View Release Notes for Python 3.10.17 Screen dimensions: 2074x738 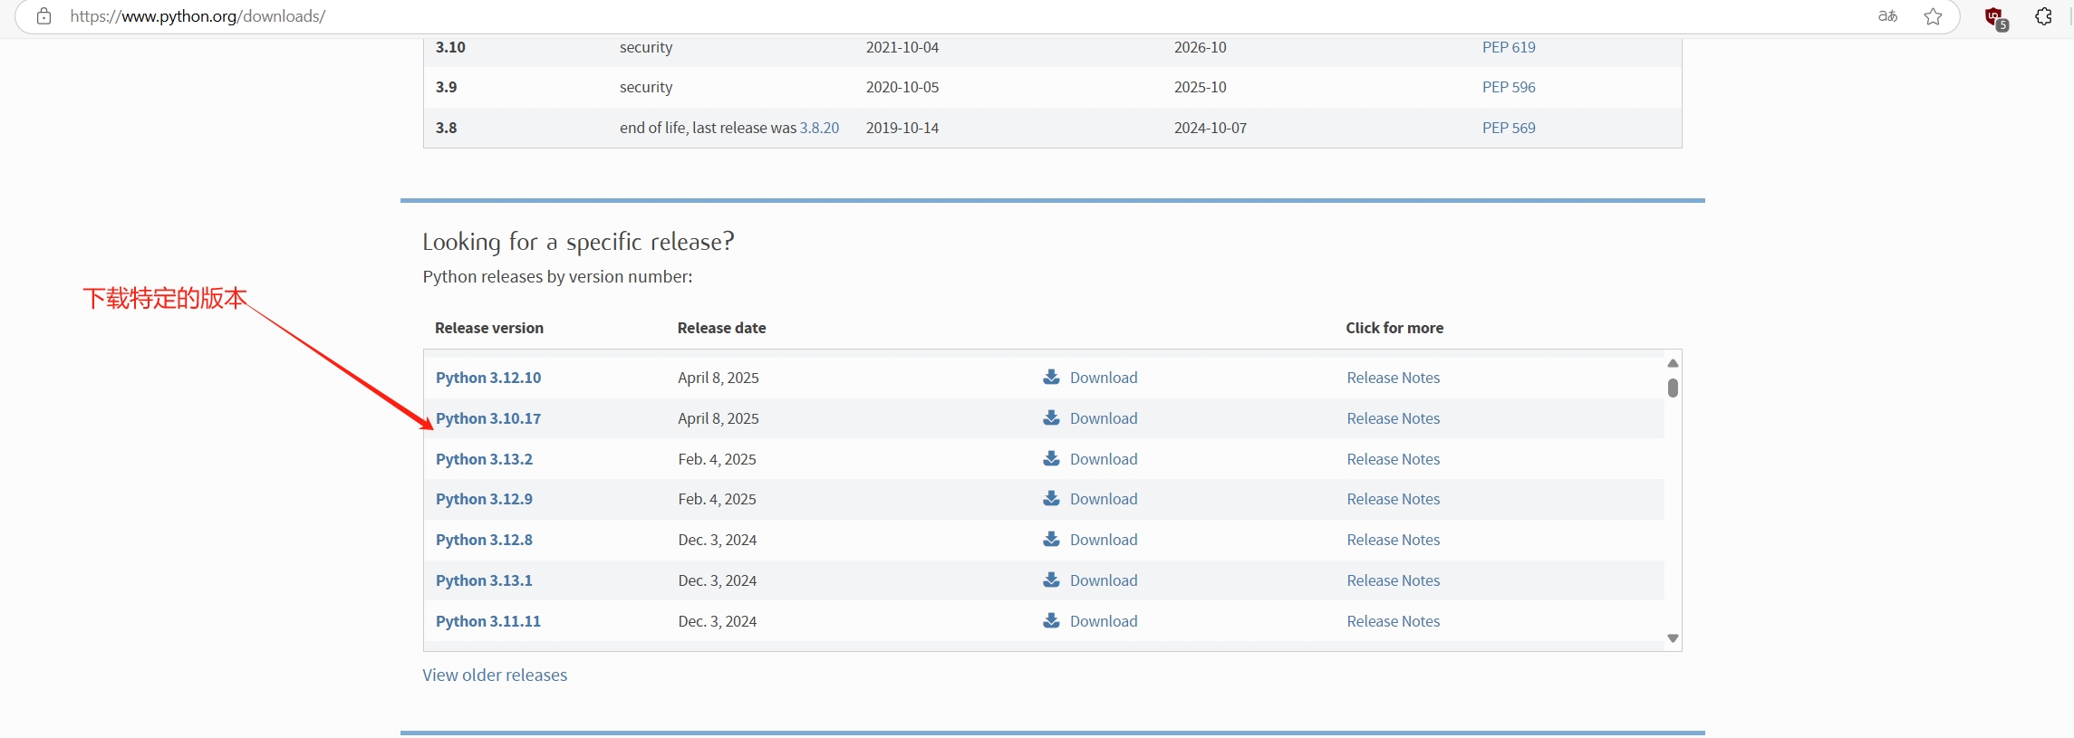(x=1394, y=418)
